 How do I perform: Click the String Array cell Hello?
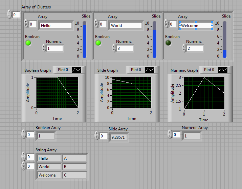[x=49, y=158]
